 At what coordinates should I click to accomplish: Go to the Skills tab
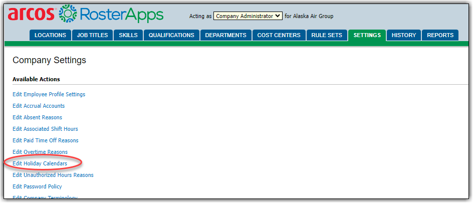[x=128, y=35]
